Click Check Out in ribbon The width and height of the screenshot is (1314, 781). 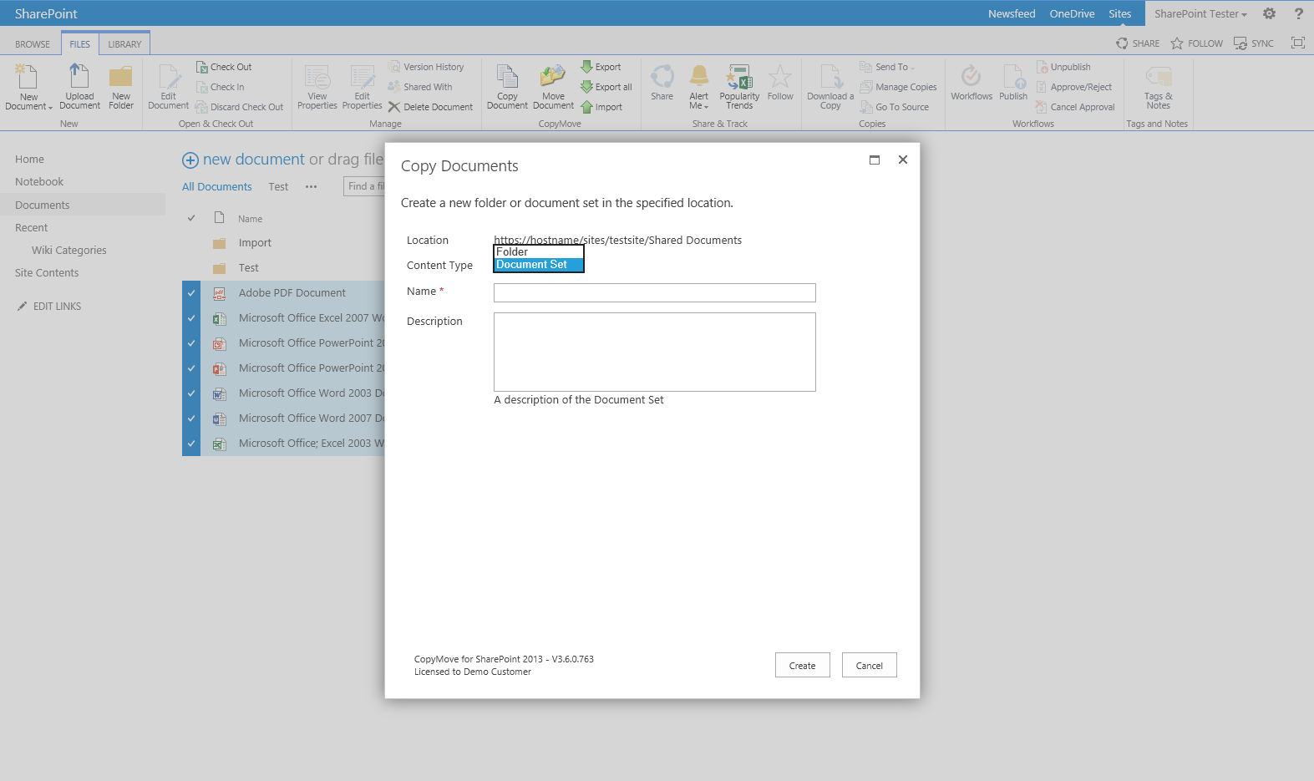[x=224, y=67]
